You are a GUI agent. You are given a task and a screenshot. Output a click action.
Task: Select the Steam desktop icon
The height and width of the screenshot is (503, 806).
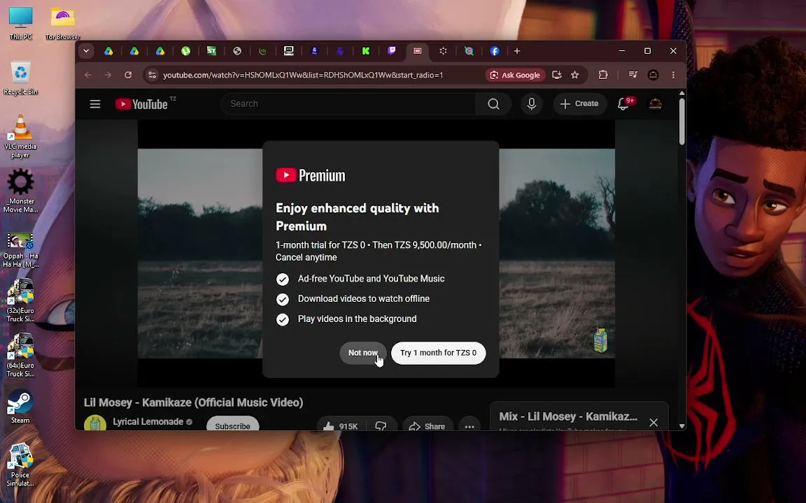click(20, 407)
